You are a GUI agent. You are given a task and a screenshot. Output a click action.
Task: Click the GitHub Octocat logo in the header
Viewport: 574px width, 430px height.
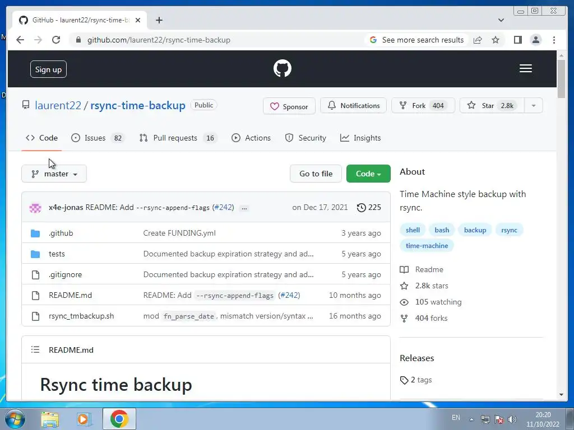point(283,69)
